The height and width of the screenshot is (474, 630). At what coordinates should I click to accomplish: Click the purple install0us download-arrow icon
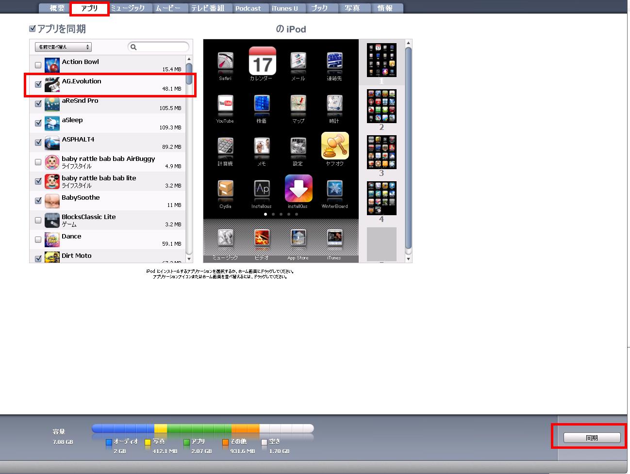(x=298, y=189)
